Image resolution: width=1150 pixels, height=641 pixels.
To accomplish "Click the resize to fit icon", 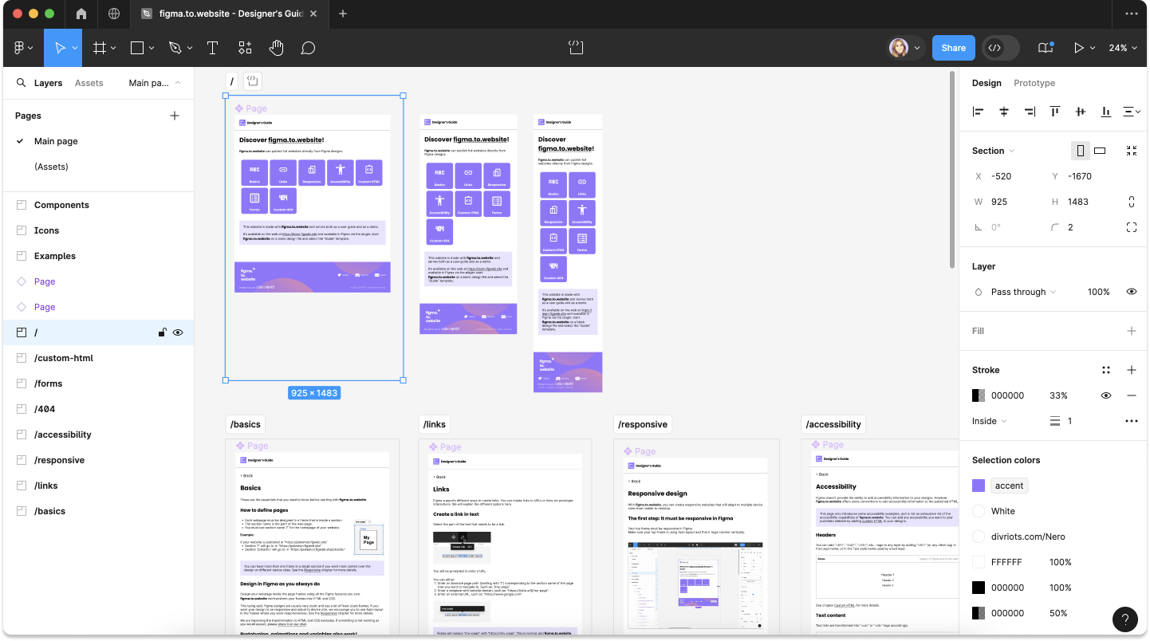I will (x=1132, y=151).
